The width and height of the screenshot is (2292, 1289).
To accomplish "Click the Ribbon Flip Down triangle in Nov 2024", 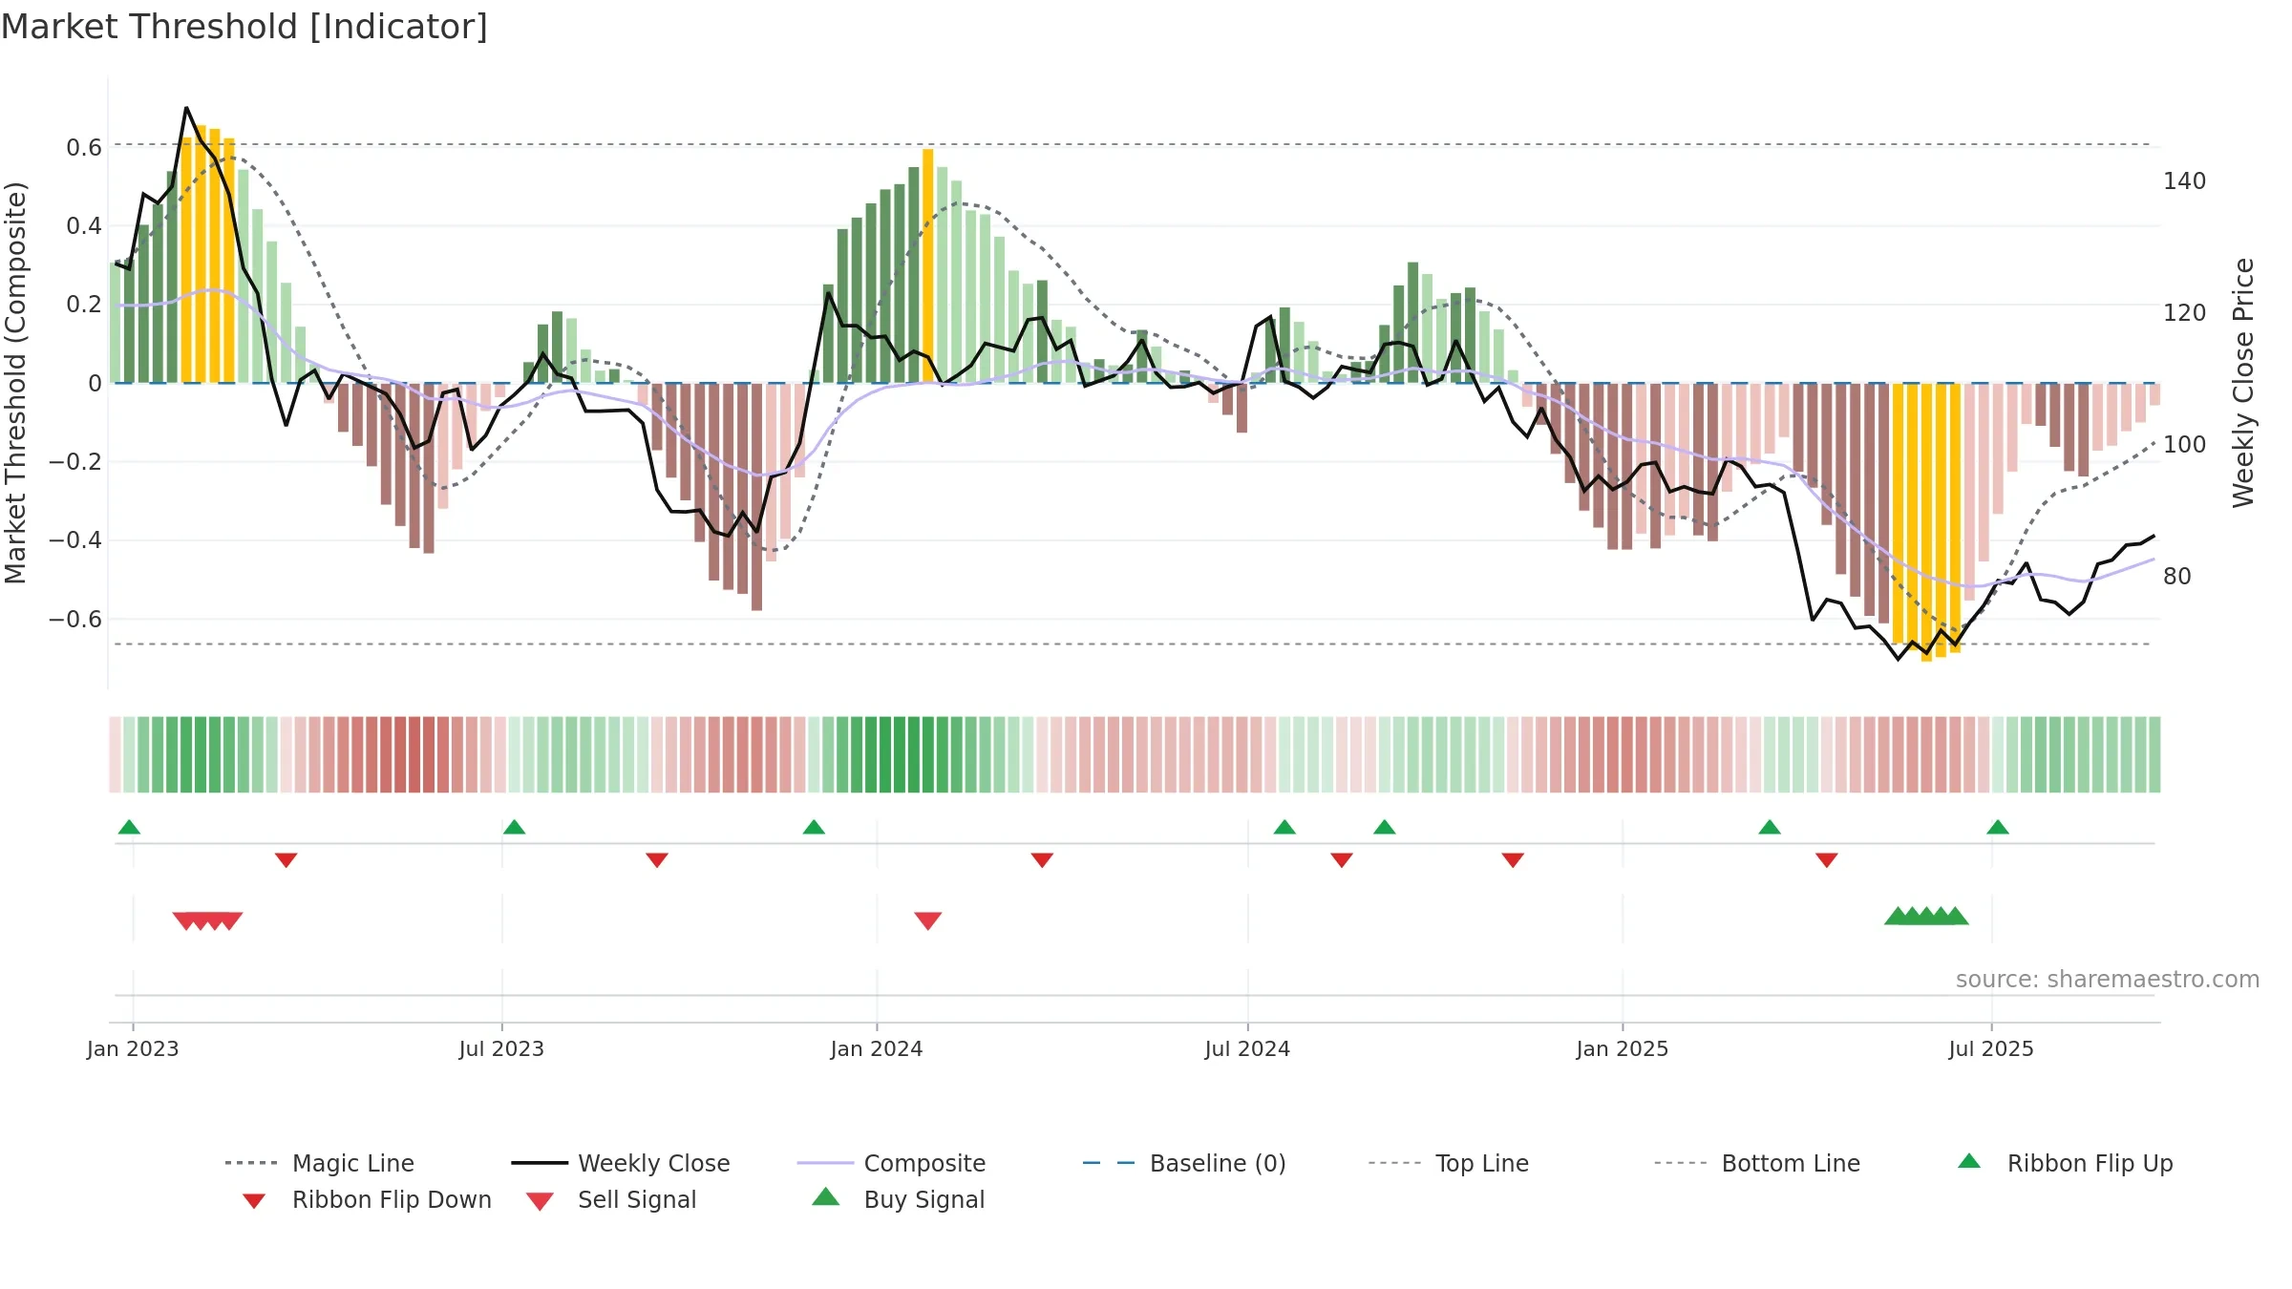I will pos(1513,860).
